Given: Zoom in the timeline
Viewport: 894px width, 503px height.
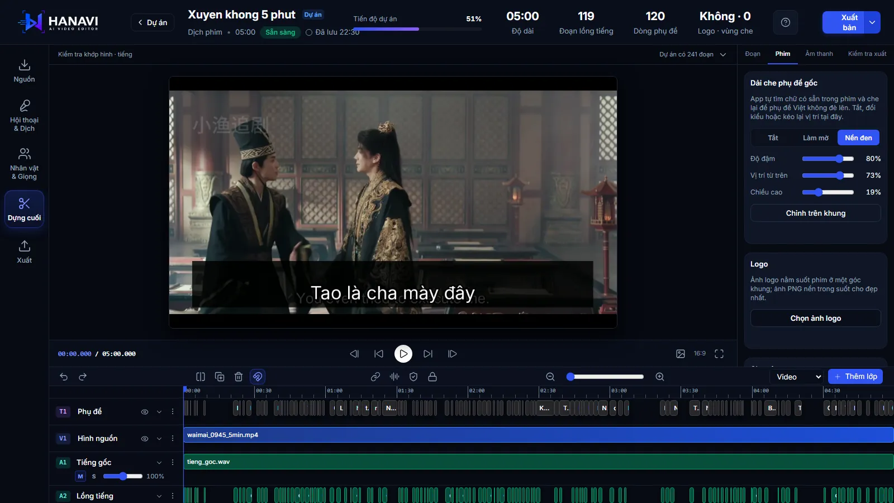Looking at the screenshot, I should 660,377.
